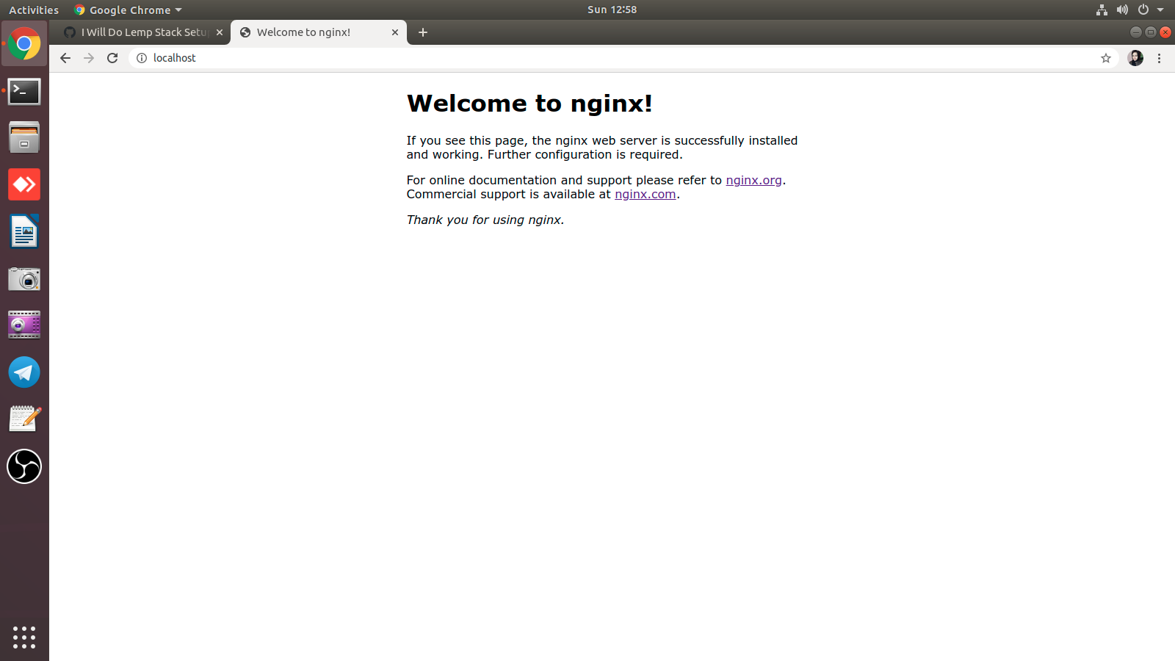The width and height of the screenshot is (1175, 661).
Task: Follow the nginx.org link
Action: tap(753, 180)
